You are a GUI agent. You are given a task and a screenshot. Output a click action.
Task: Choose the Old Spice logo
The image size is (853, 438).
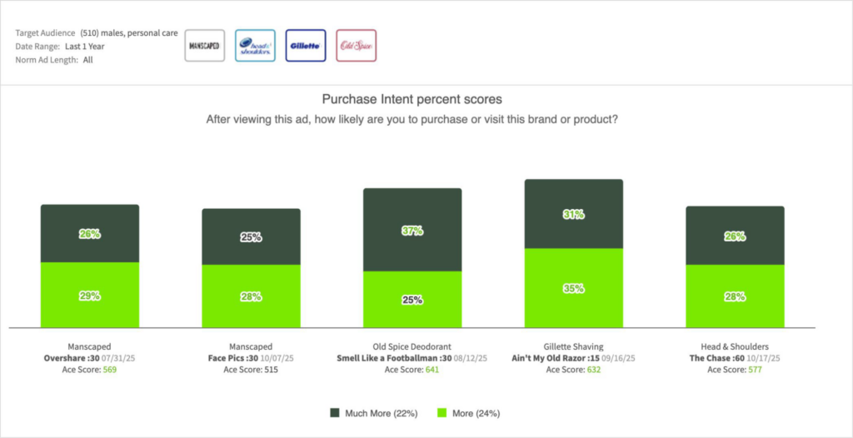(x=356, y=46)
